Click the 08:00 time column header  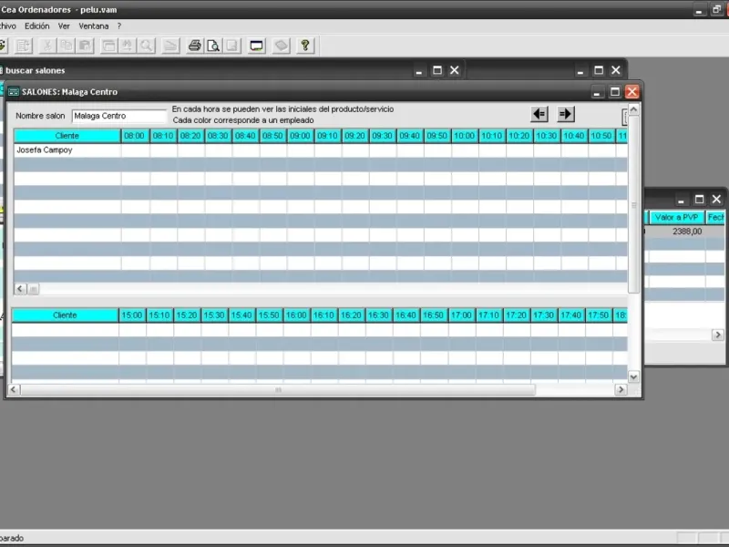click(x=134, y=136)
